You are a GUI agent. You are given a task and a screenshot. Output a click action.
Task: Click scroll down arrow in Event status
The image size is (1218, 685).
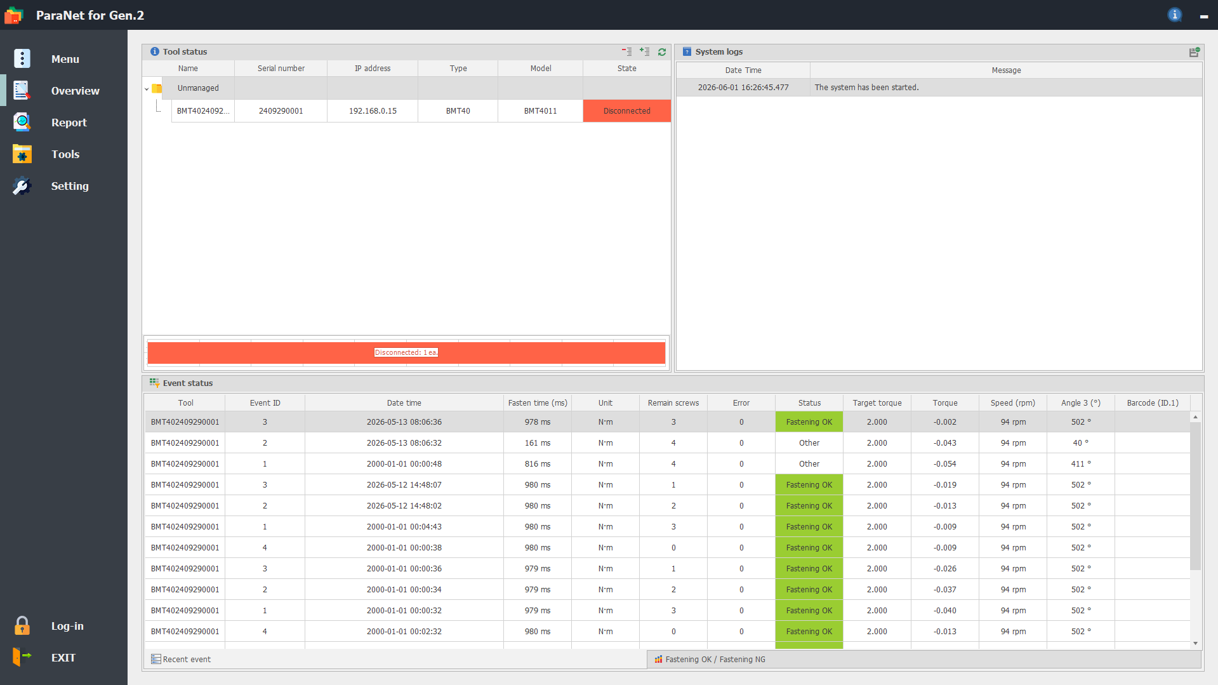[1195, 644]
